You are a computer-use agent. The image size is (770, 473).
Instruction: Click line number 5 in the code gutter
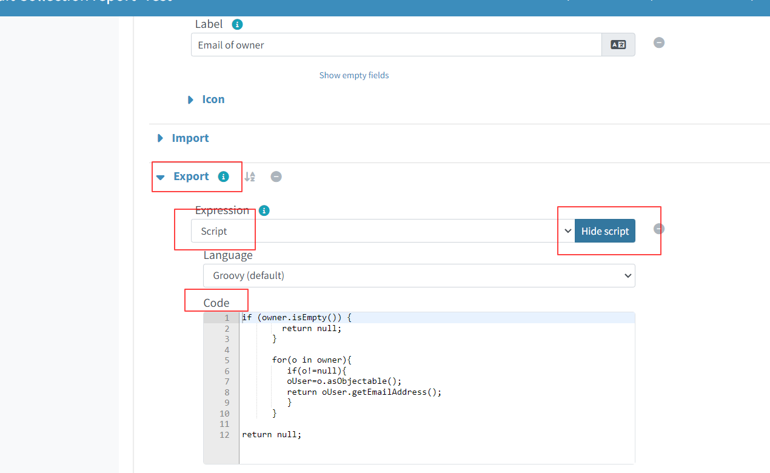pyautogui.click(x=227, y=360)
